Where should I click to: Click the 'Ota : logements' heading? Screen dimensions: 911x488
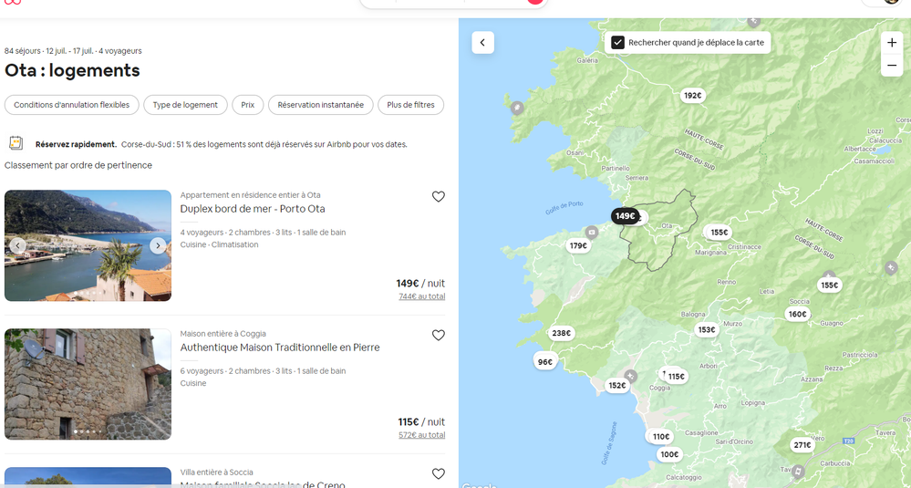click(72, 71)
